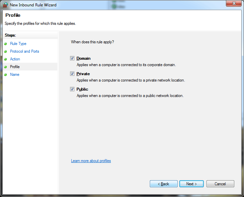Uncheck the Public profile checkbox
The width and height of the screenshot is (244, 197).
(x=72, y=89)
